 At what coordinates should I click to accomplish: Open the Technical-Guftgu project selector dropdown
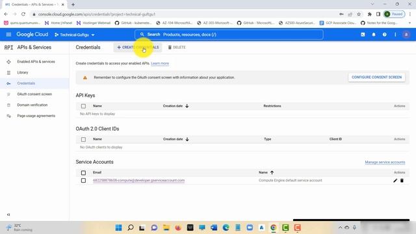(x=75, y=34)
